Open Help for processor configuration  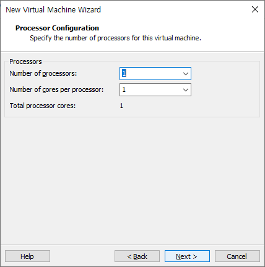[27, 256]
